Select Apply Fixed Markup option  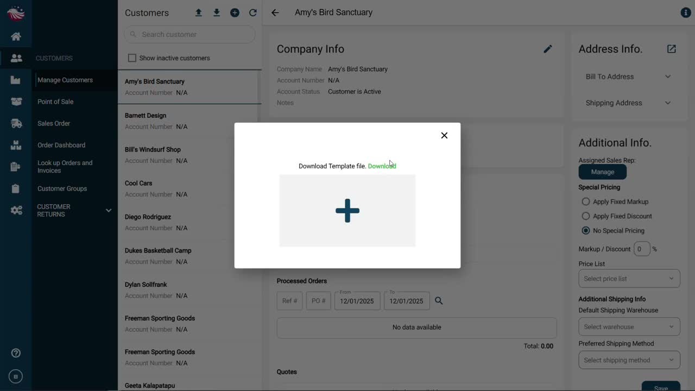coord(585,201)
